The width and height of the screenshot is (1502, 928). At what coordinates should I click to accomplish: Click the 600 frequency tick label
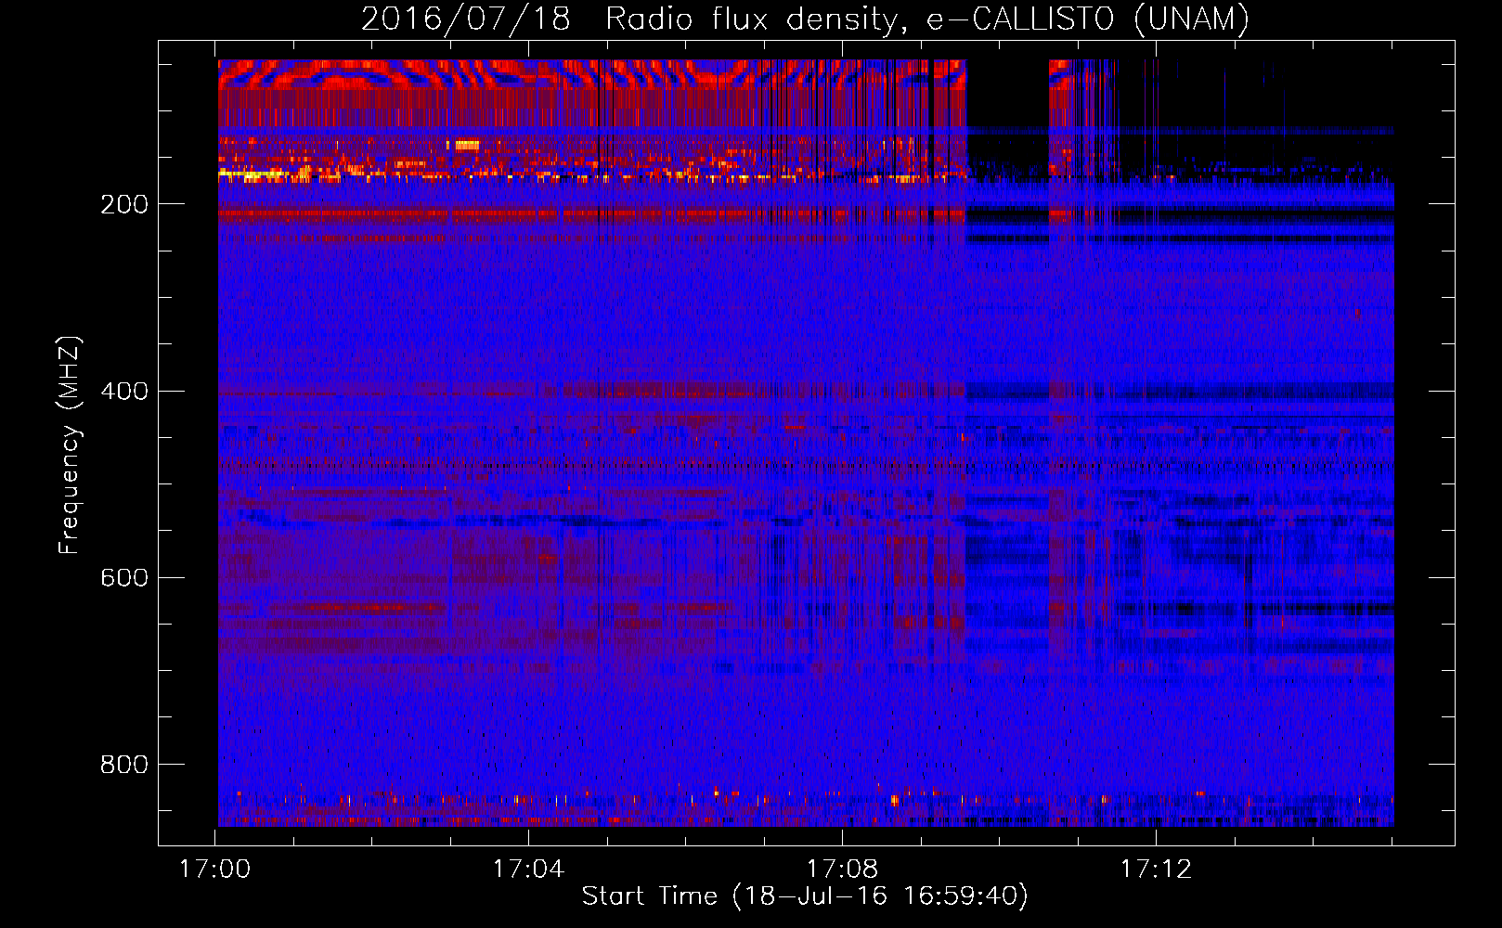(123, 577)
